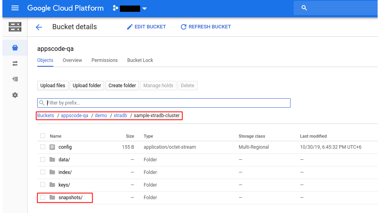Tick the snapshots/ folder checkbox

click(43, 197)
